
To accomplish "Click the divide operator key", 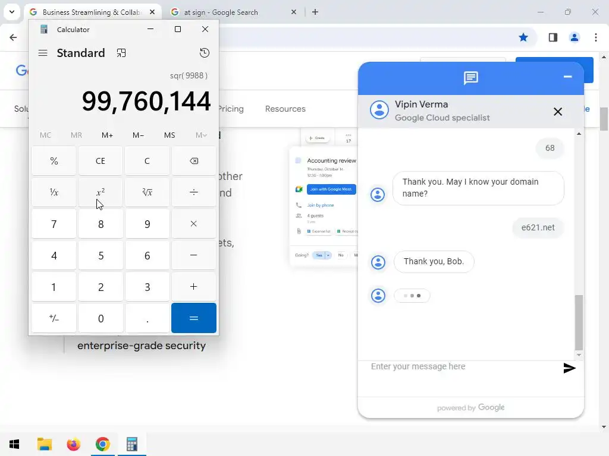I will point(194,192).
